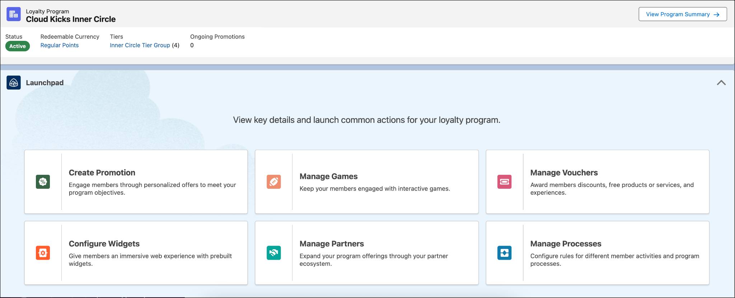
Task: Open View Program Summary
Action: [683, 14]
